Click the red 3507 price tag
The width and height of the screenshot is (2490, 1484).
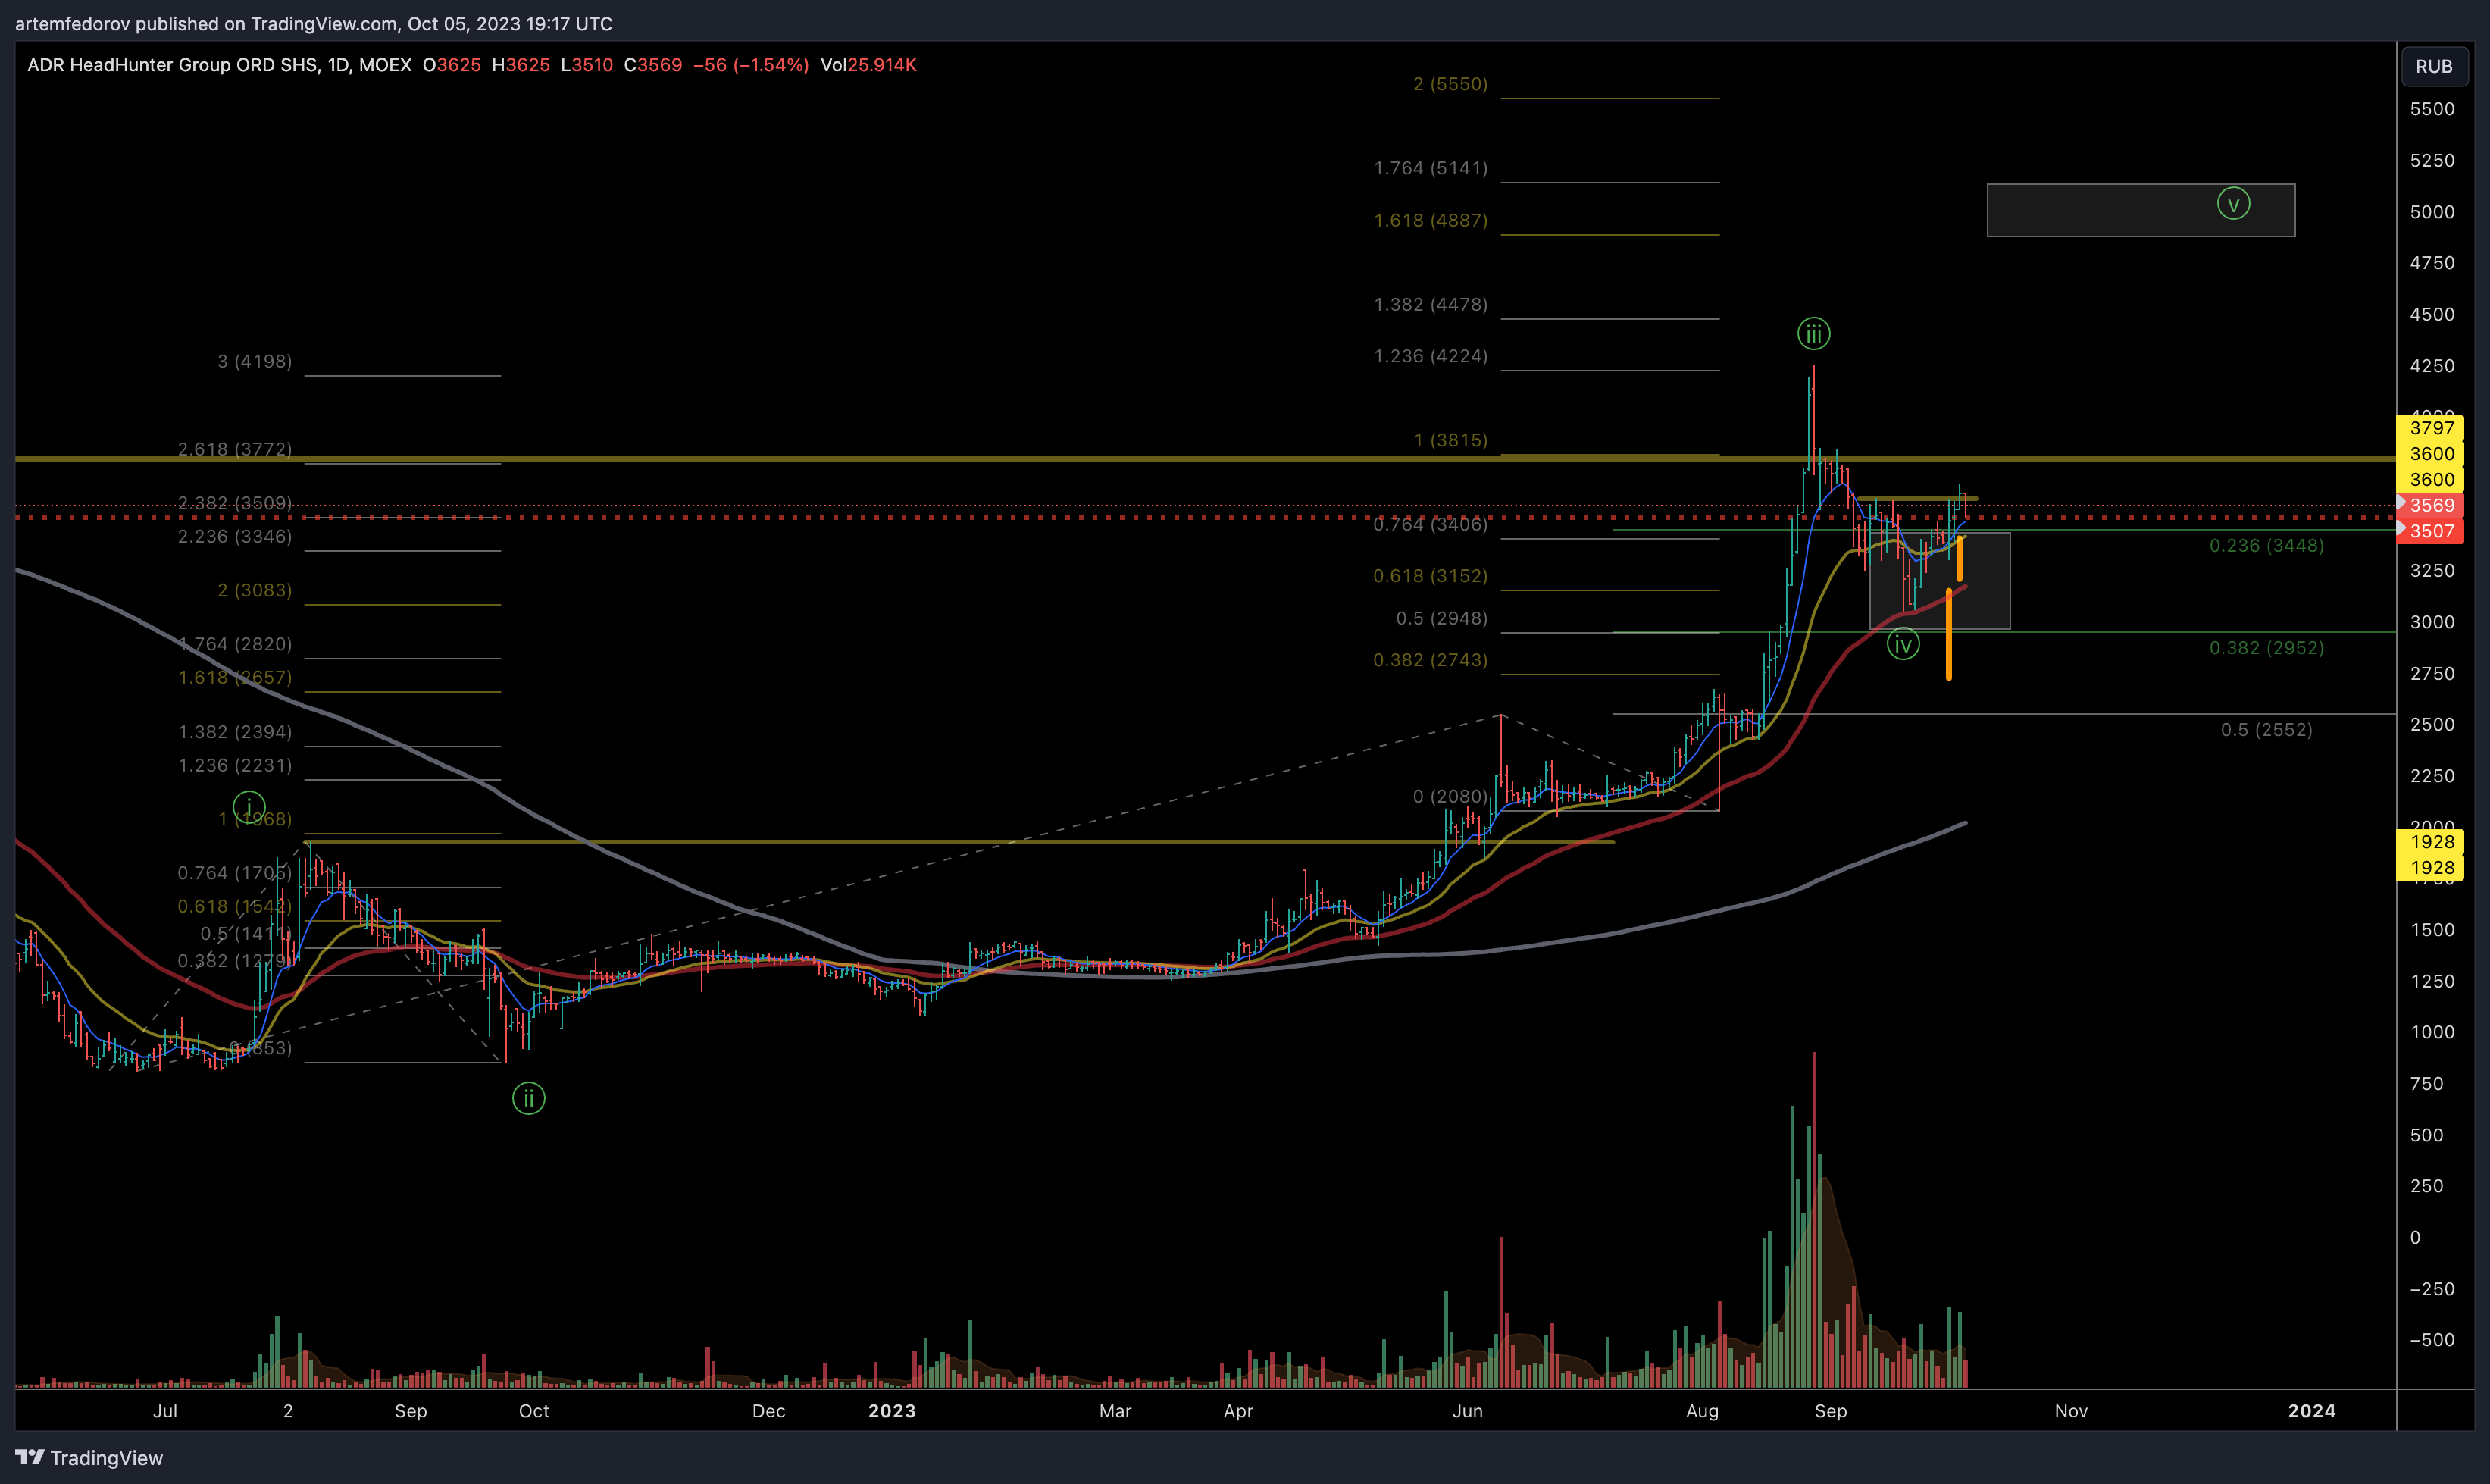[2430, 531]
